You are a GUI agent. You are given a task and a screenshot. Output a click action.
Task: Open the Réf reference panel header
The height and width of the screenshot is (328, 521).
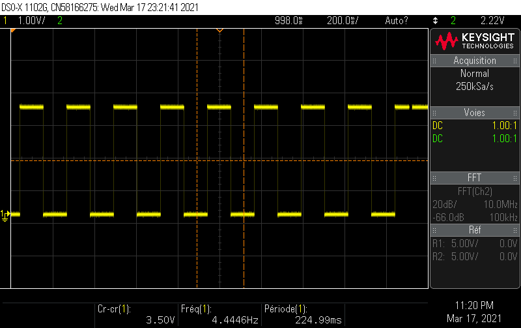tap(475, 230)
